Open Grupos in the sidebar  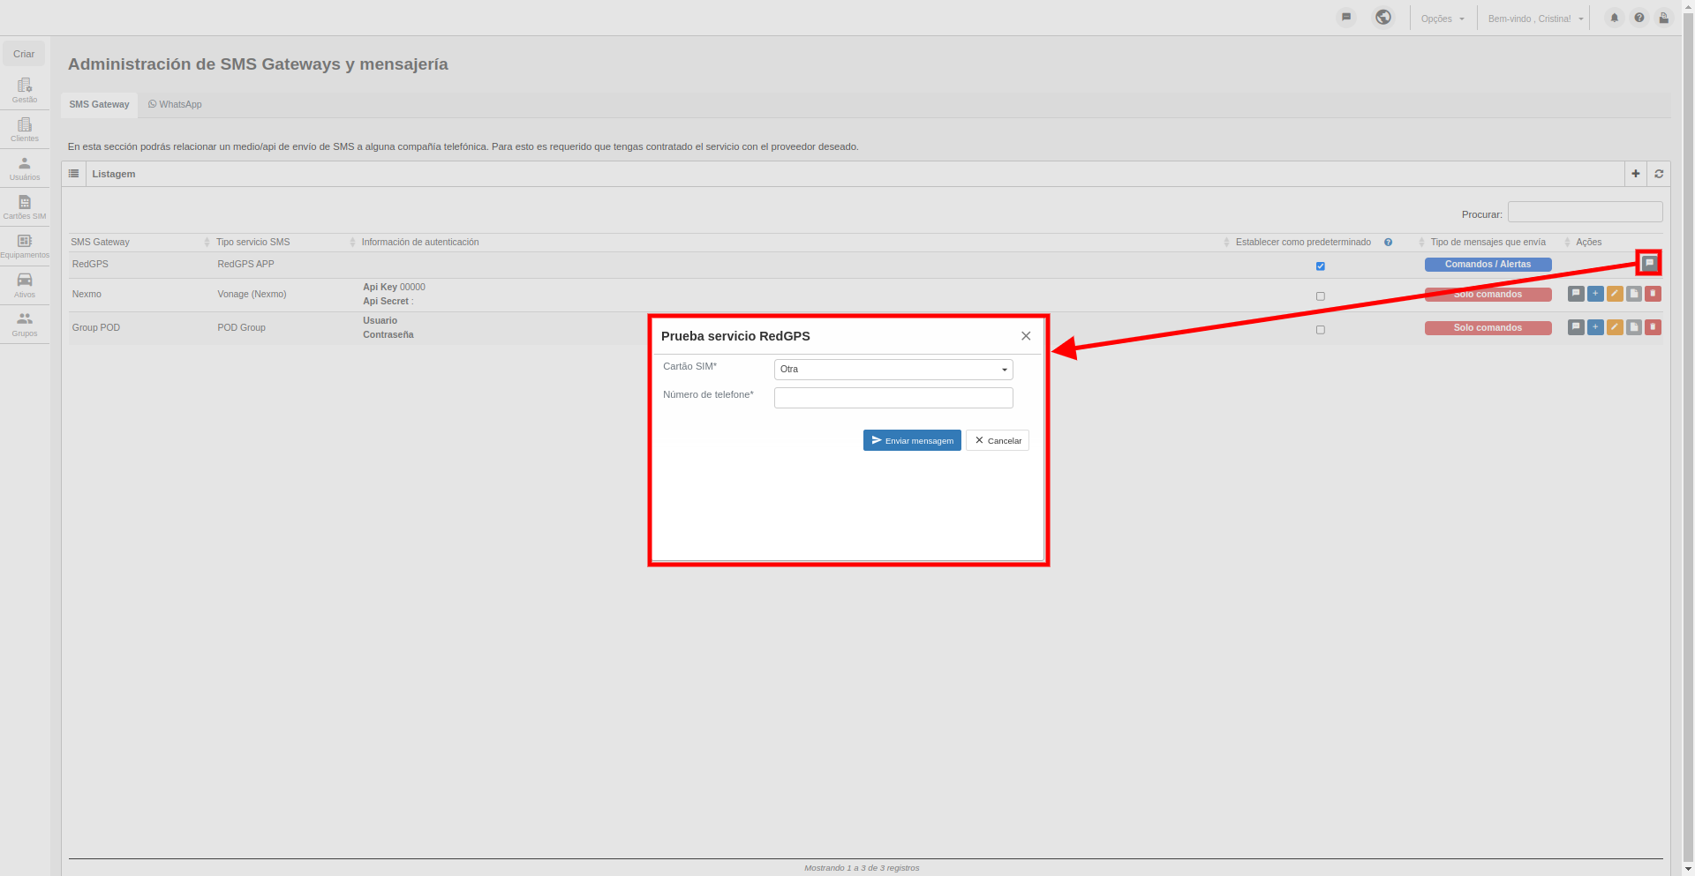[x=25, y=324]
